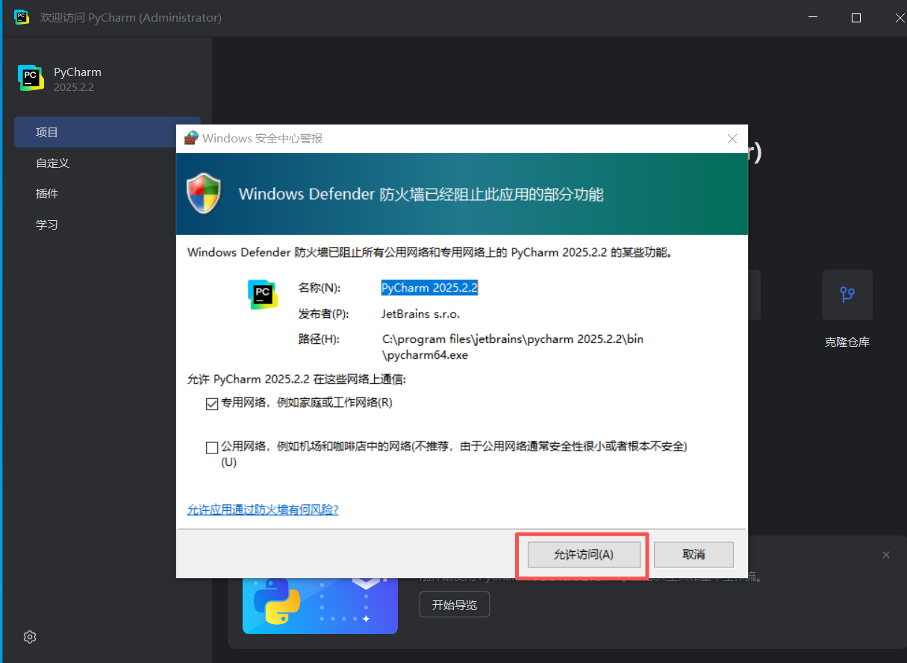Click the Start Tour (开始导览) button
This screenshot has width=907, height=663.
(x=455, y=605)
